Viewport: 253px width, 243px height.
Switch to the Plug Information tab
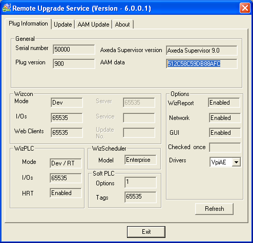tap(28, 23)
